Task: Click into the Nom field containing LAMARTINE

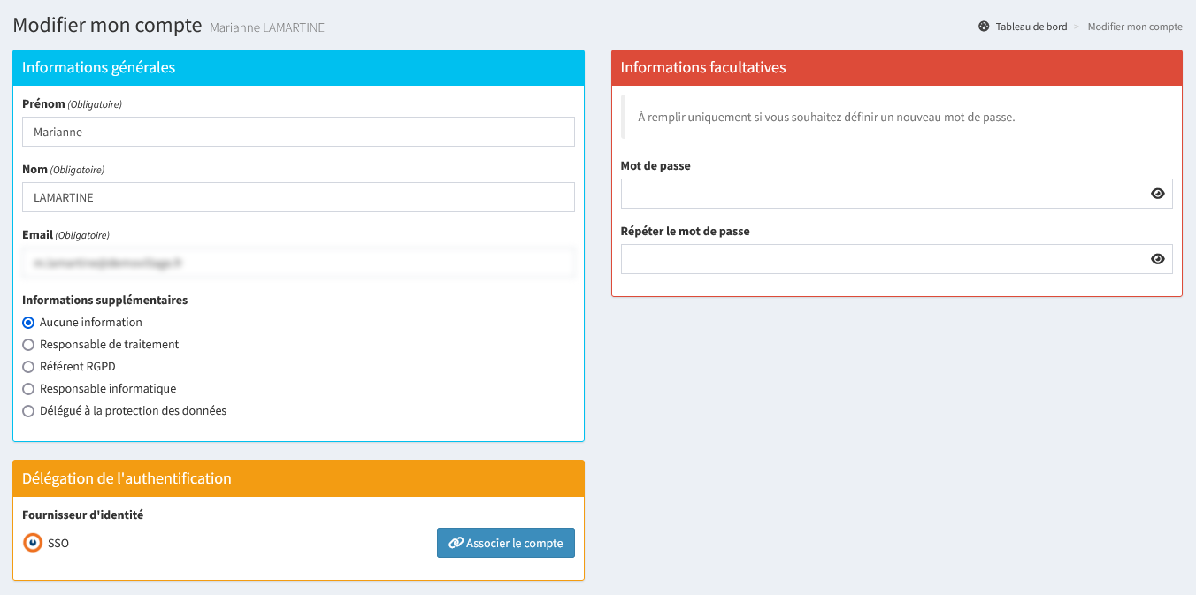Action: 298,197
